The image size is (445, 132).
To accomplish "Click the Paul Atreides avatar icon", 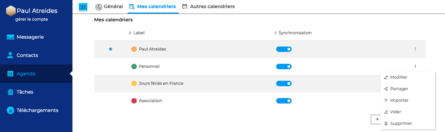I will click(x=11, y=11).
